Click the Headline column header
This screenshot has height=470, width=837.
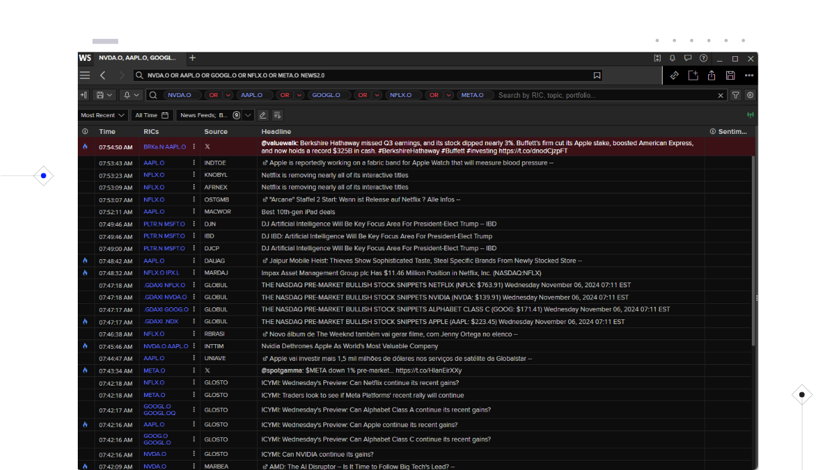[276, 132]
